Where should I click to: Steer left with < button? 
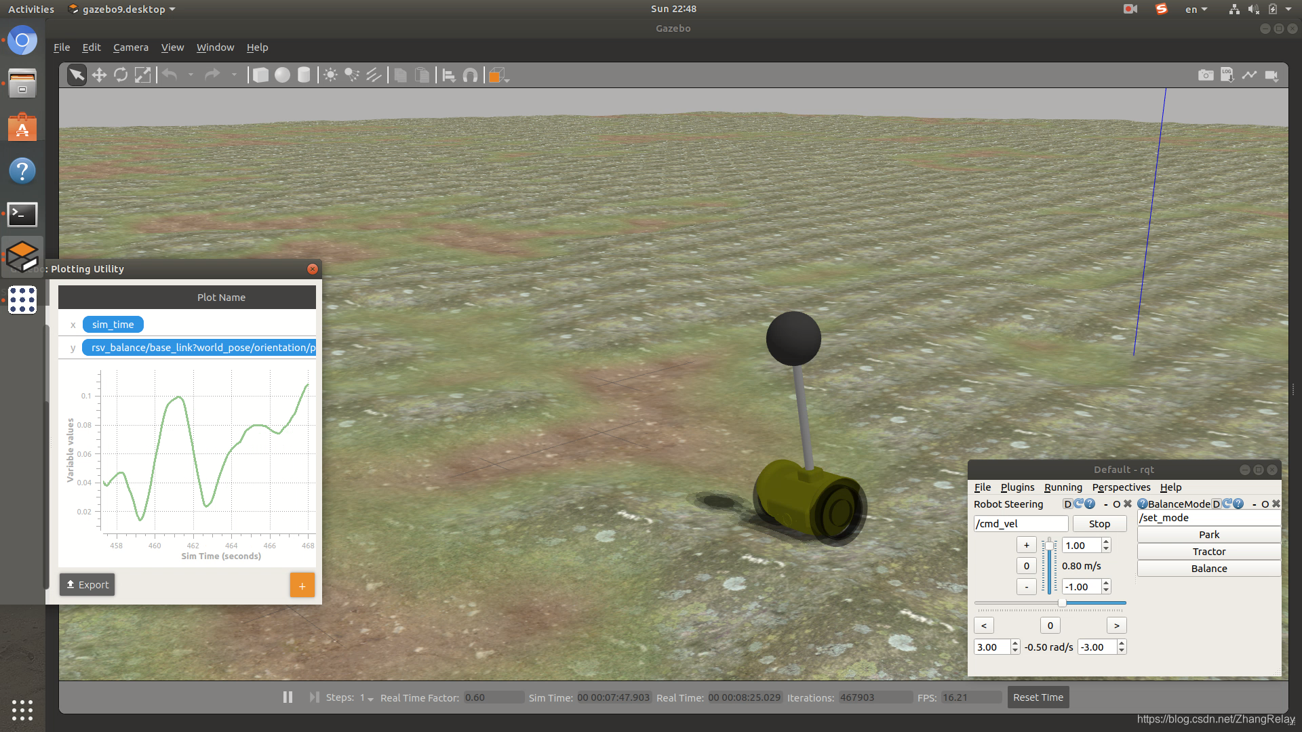(984, 626)
